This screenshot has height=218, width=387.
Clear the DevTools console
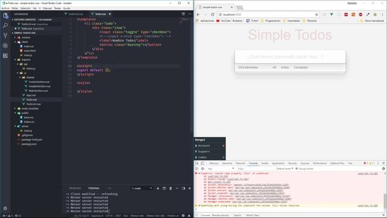tap(203, 169)
